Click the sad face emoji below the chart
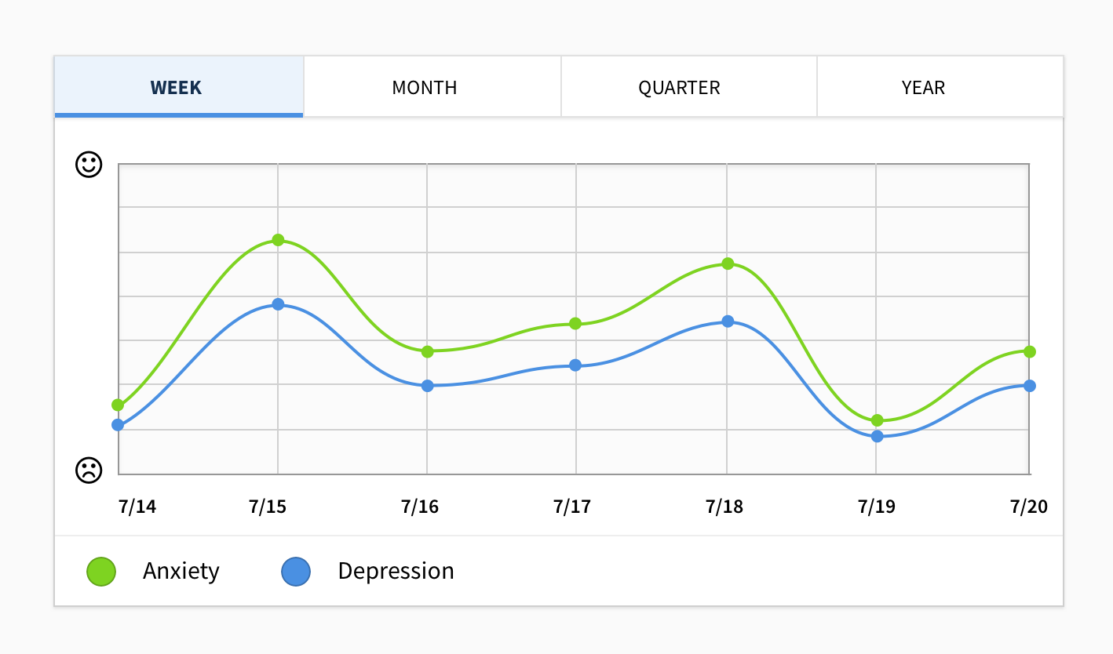1113x654 pixels. 89,471
